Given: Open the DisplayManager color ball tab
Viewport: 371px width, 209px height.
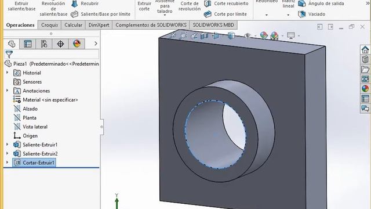Looking at the screenshot, I should [x=77, y=44].
